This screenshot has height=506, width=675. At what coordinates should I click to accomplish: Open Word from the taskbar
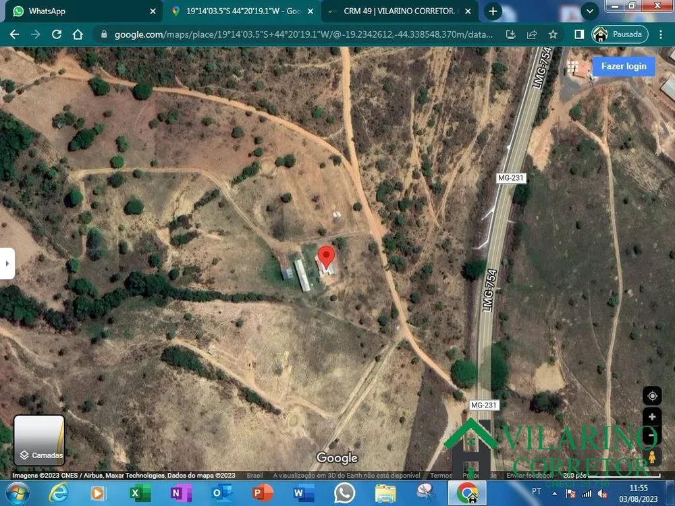pyautogui.click(x=303, y=493)
